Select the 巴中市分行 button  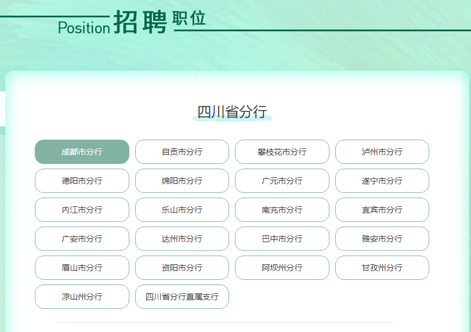[x=282, y=239]
